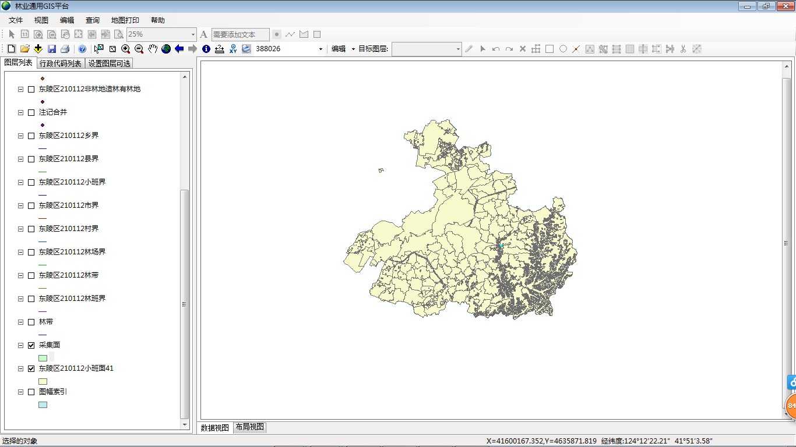
Task: Enable the 图幅索引 layer checkbox
Action: pos(31,392)
